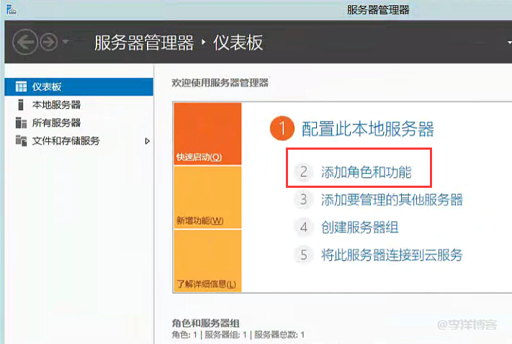The height and width of the screenshot is (344, 512).
Task: Click 将此服务器连接到云服务 link
Action: 392,255
